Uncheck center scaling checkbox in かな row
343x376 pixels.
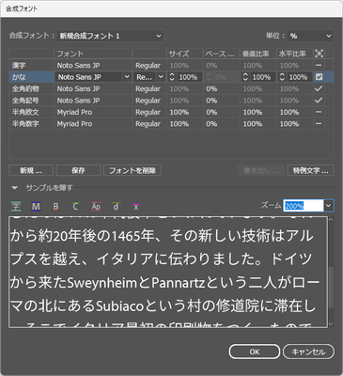tap(319, 77)
